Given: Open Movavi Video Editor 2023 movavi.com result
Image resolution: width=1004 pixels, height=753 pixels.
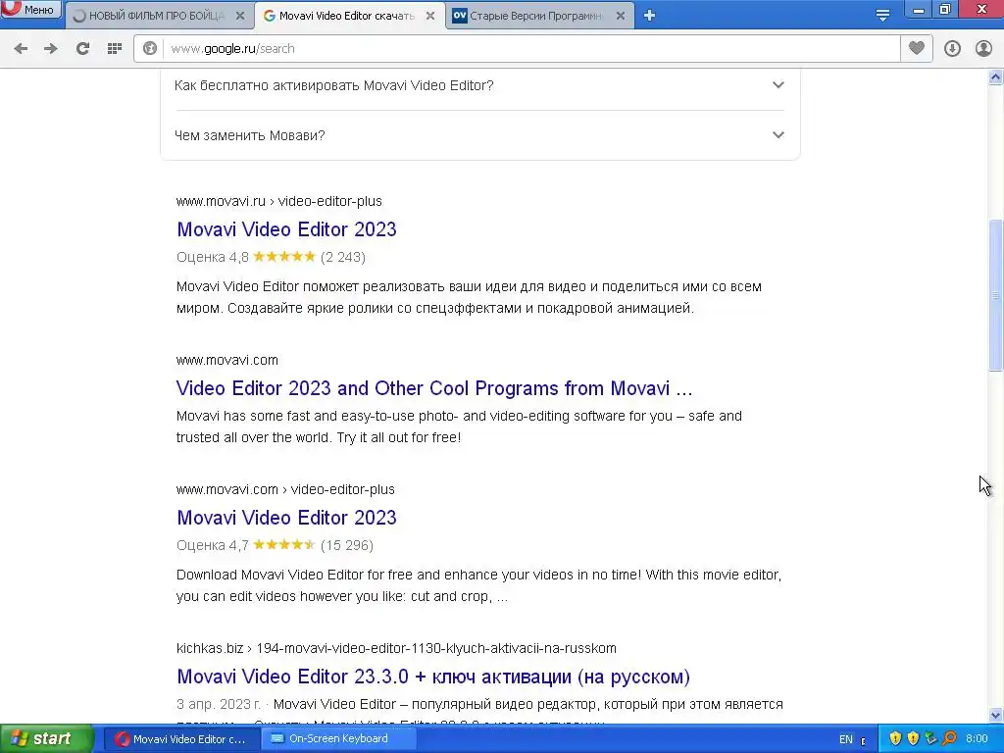Looking at the screenshot, I should [x=286, y=518].
